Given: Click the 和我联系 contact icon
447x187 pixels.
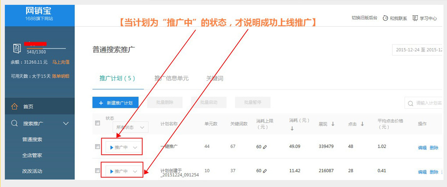Looking at the screenshot, I should pos(385,18).
